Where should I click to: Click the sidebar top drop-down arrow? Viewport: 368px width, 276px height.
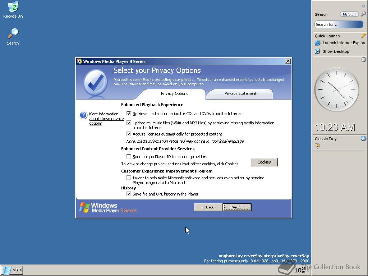[363, 6]
